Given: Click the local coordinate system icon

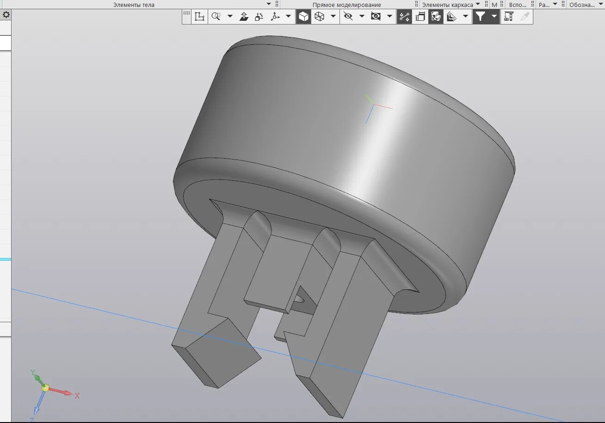Looking at the screenshot, I should [199, 17].
